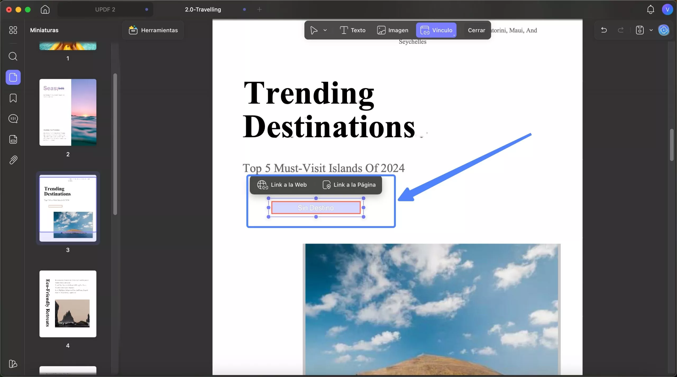677x377 pixels.
Task: Open the comments panel icon
Action: point(13,119)
